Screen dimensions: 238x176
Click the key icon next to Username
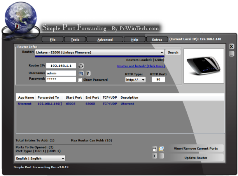pyautogui.click(x=81, y=73)
